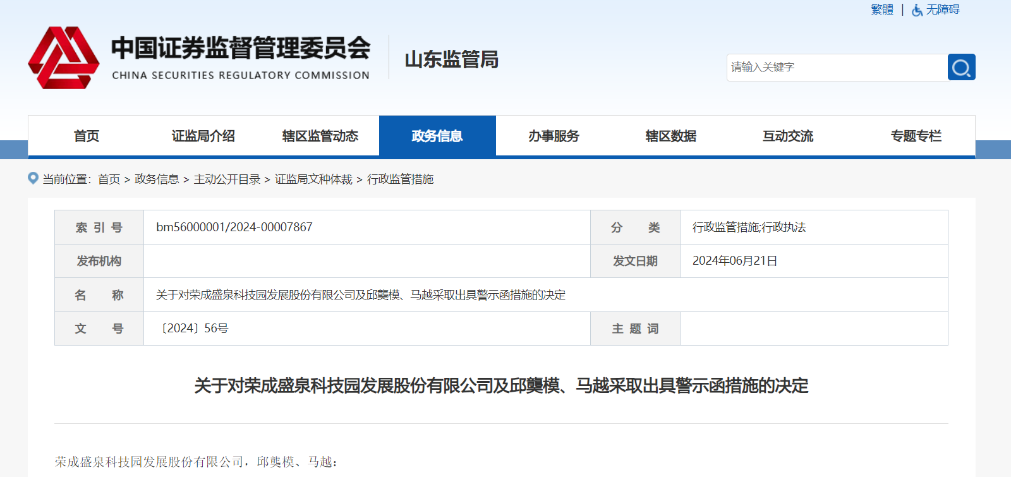The height and width of the screenshot is (477, 1011).
Task: Click the location pin icon in breadcrumb
Action: [33, 178]
